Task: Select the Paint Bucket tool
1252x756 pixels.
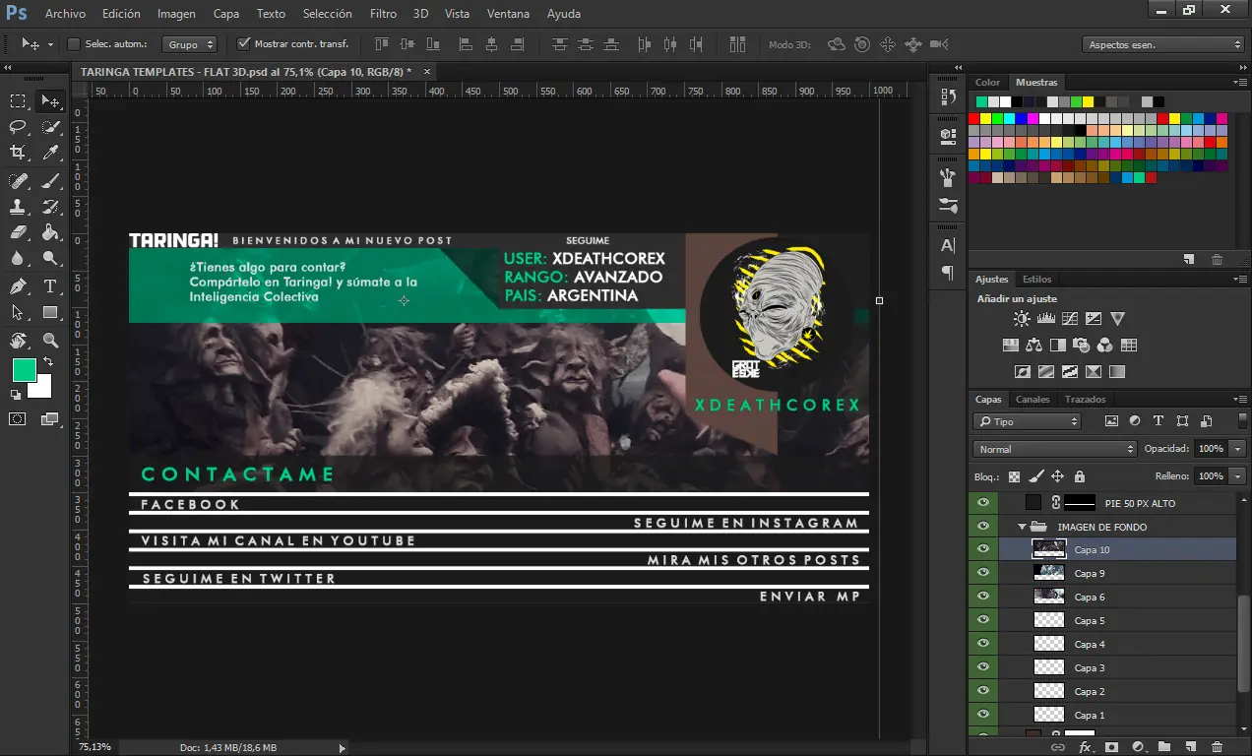Action: coord(50,232)
